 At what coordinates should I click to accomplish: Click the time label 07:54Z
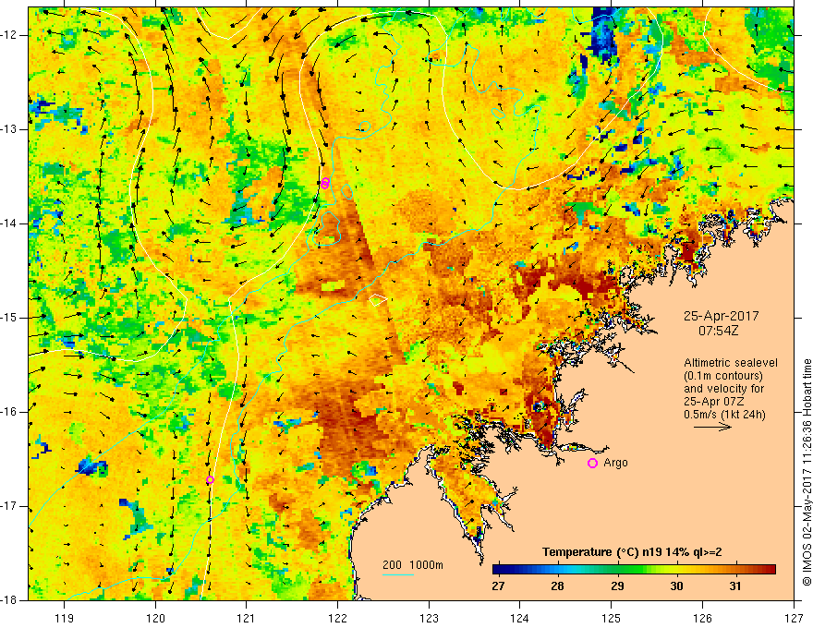[x=718, y=331]
